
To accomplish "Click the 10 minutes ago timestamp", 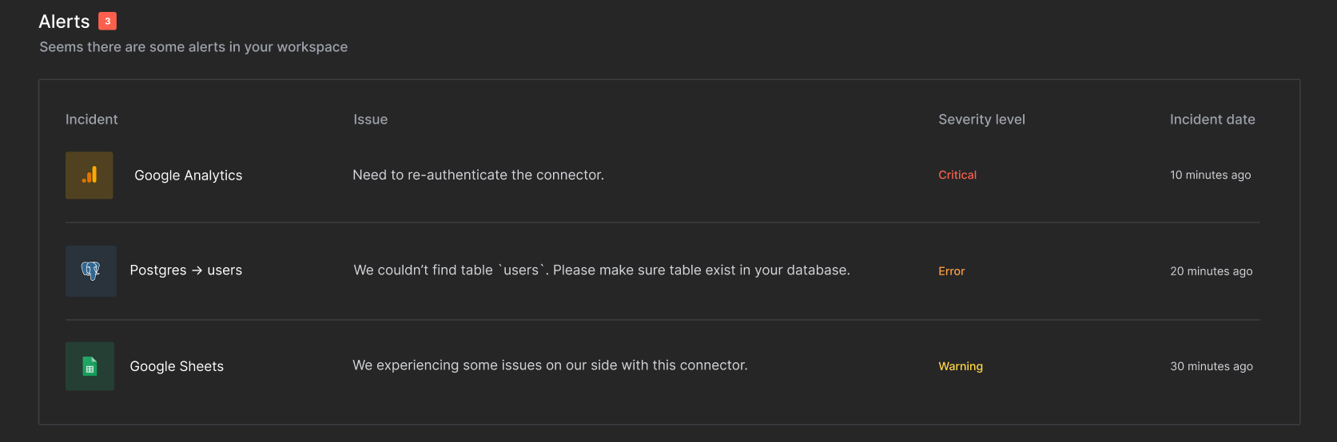I will pyautogui.click(x=1210, y=175).
